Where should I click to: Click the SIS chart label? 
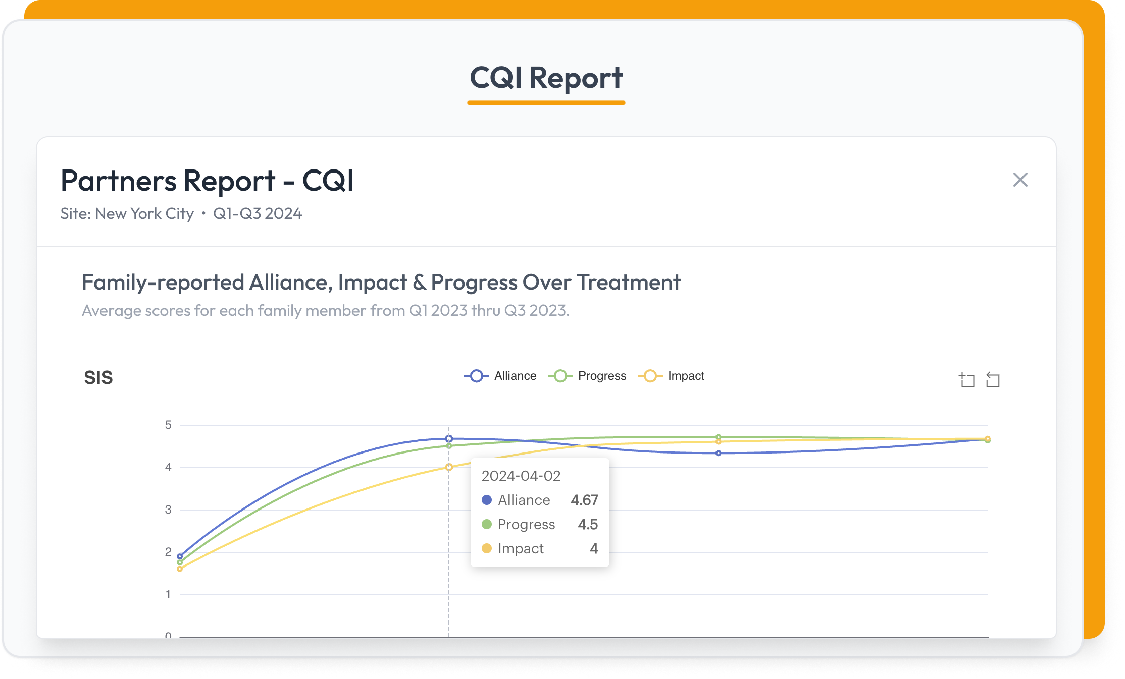point(98,377)
